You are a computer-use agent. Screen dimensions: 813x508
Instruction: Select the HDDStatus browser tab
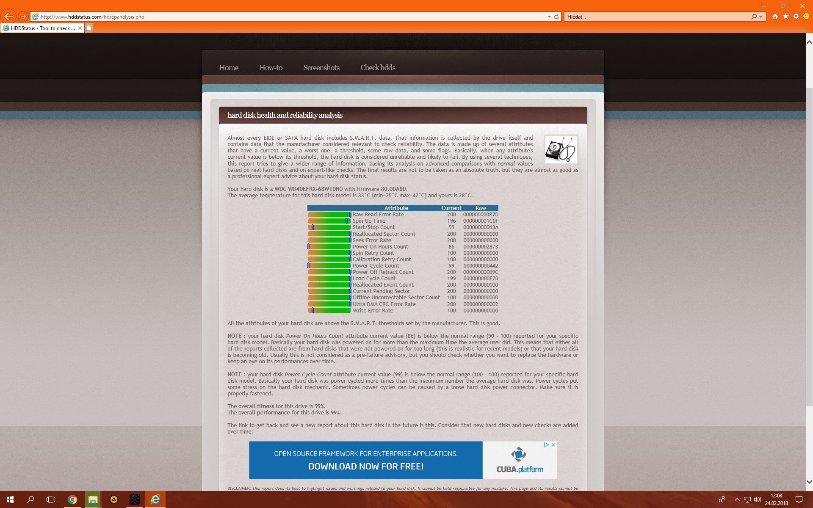[42, 28]
